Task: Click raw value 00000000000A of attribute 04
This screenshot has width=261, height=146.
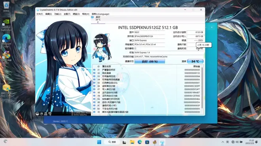Action: [x=192, y=79]
